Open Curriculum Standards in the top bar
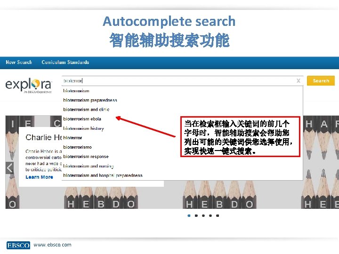This screenshot has height=254, width=339. (x=65, y=62)
